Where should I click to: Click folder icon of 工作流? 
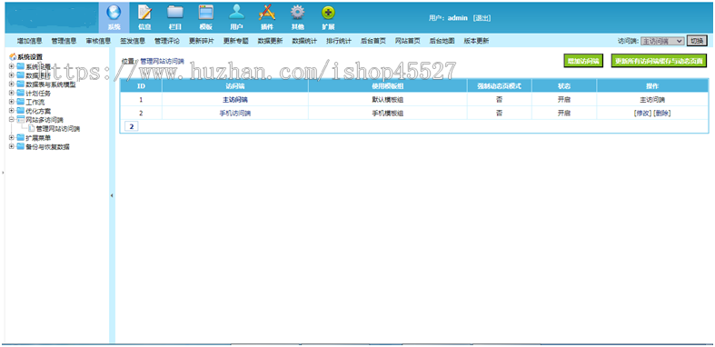pyautogui.click(x=21, y=102)
